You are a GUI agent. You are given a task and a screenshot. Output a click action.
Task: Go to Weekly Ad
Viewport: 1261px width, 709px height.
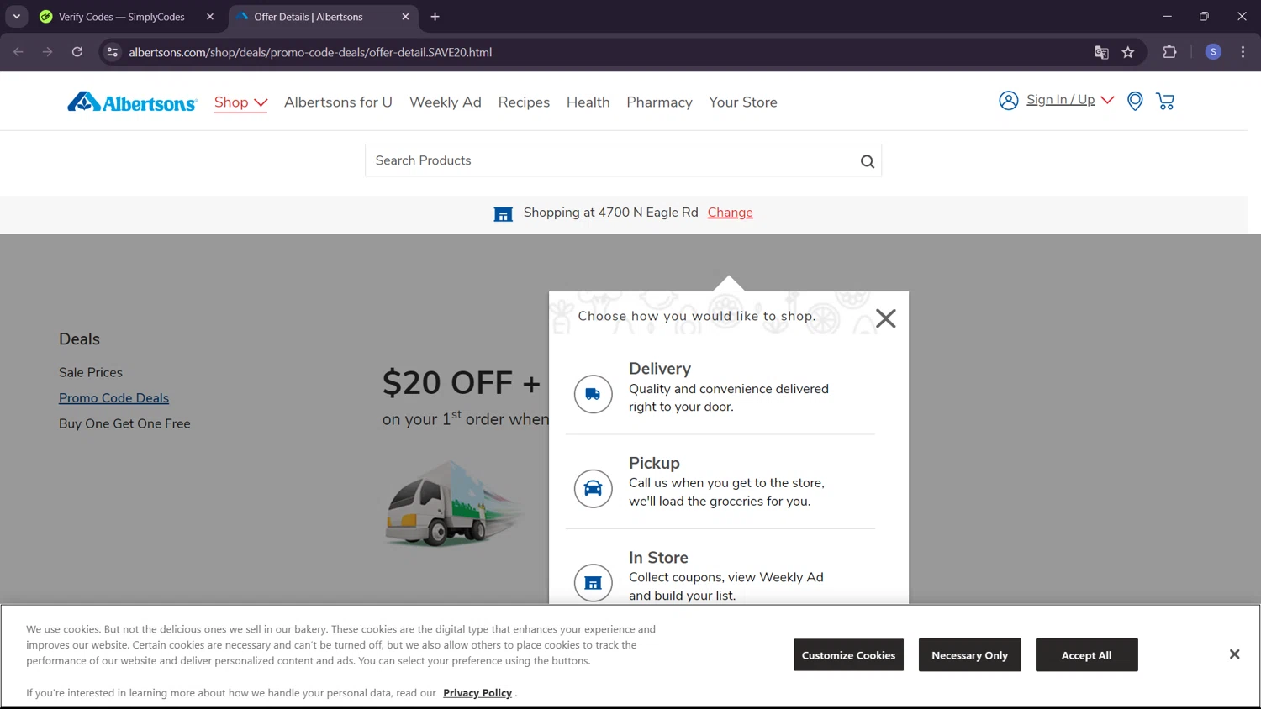445,102
